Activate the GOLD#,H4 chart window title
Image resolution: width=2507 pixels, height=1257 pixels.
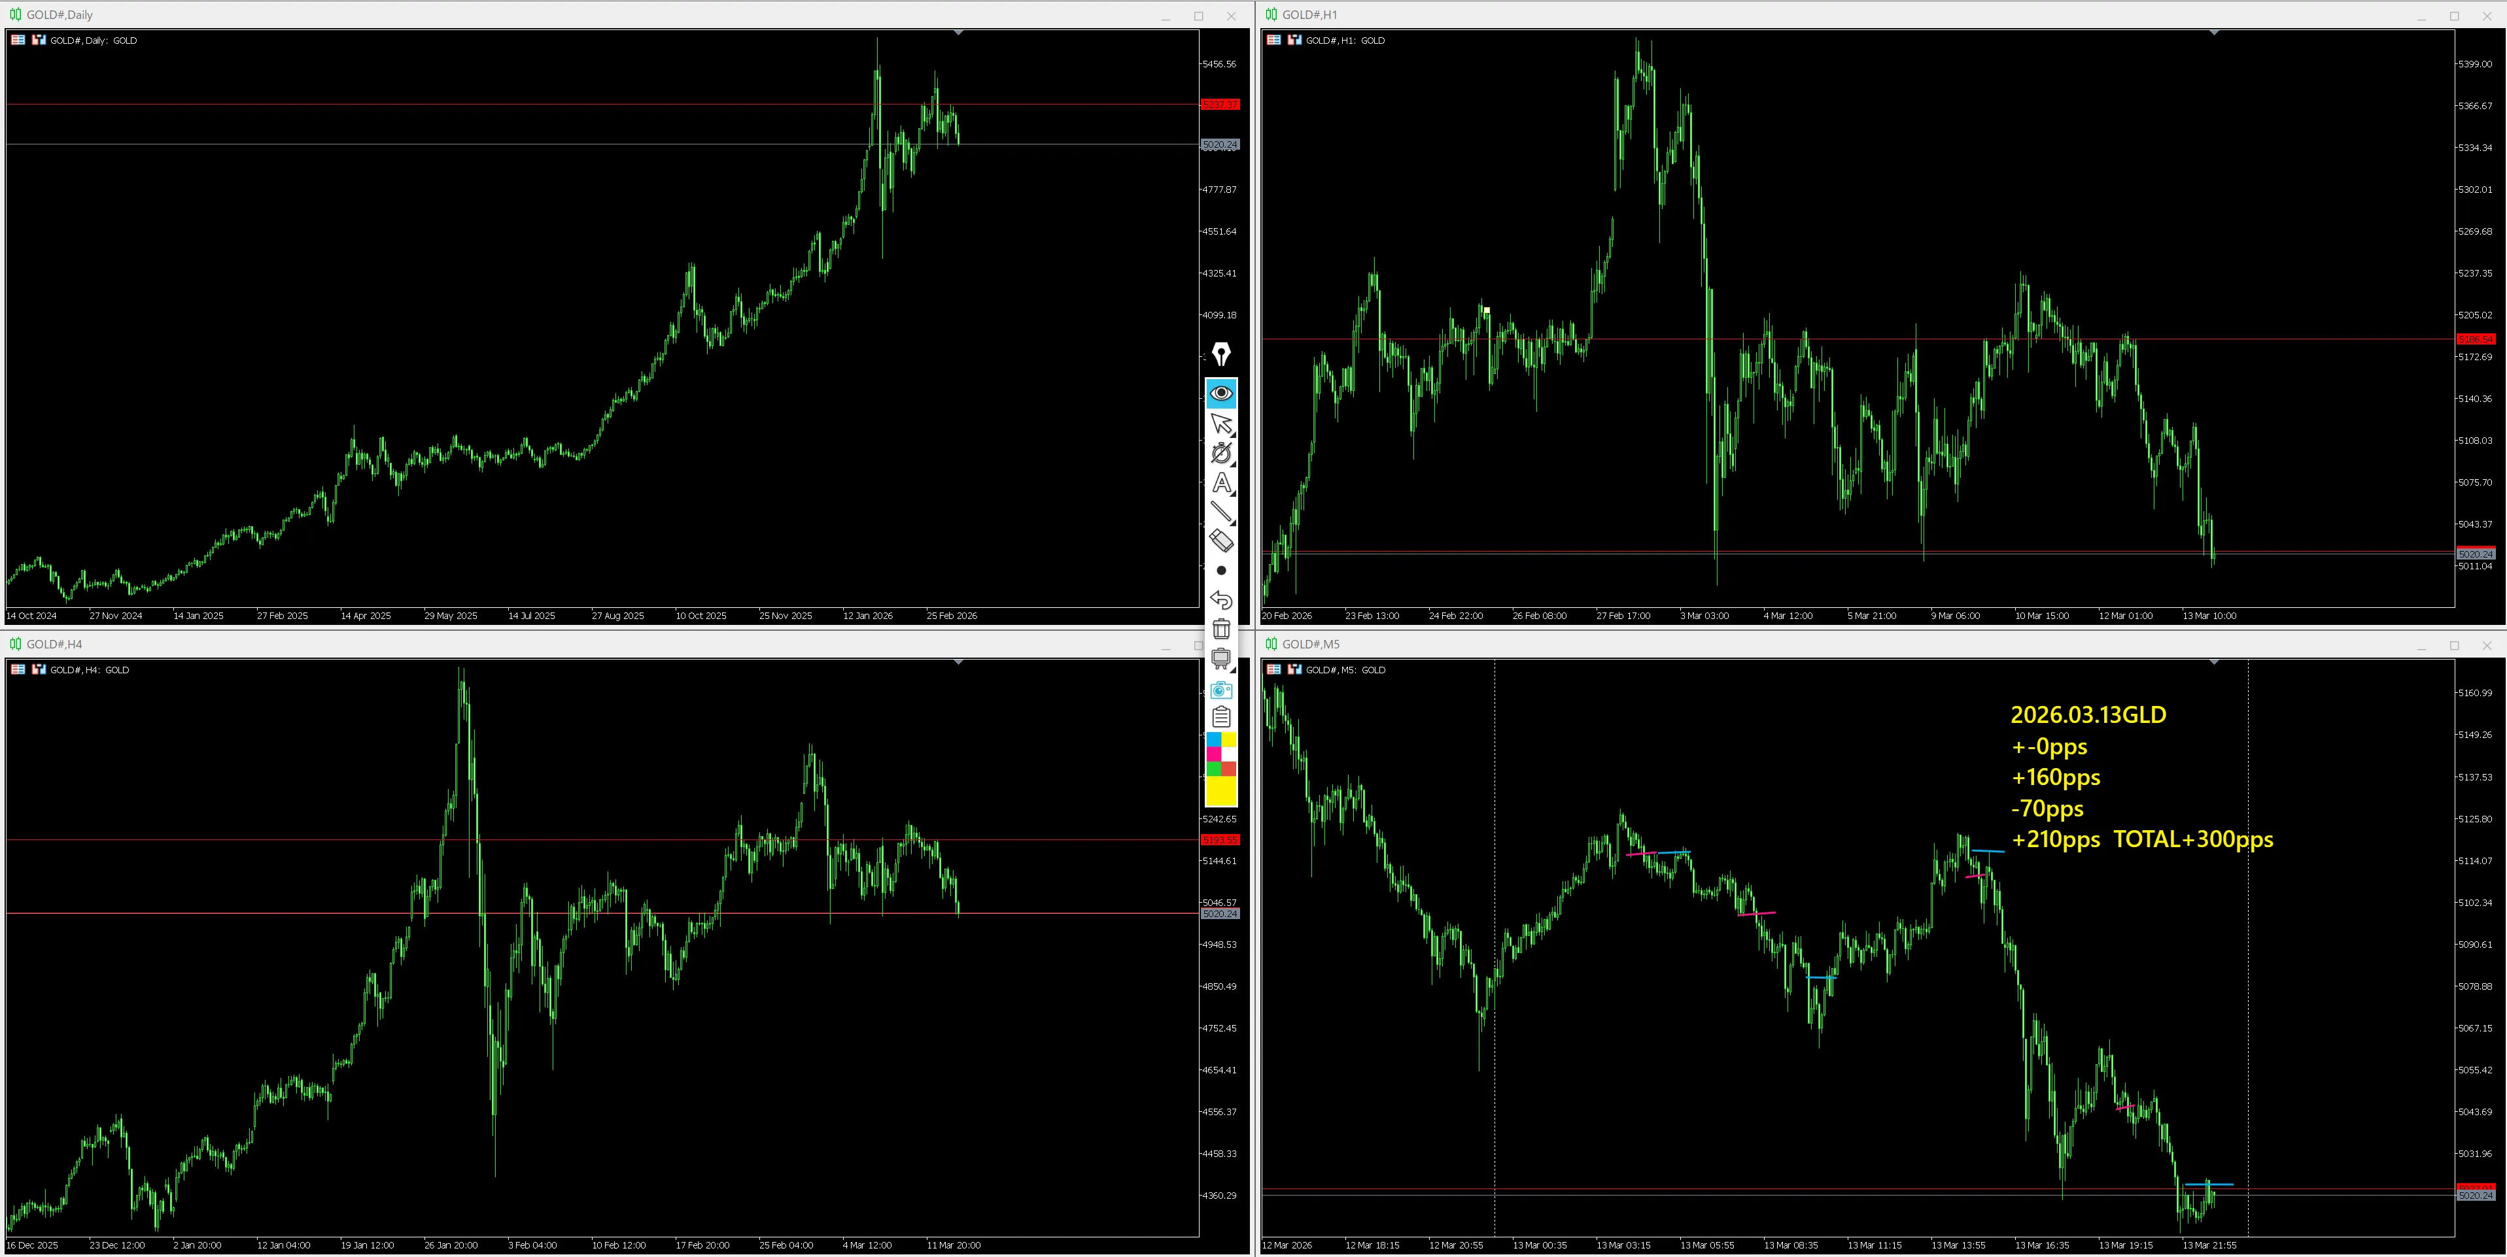coord(54,644)
